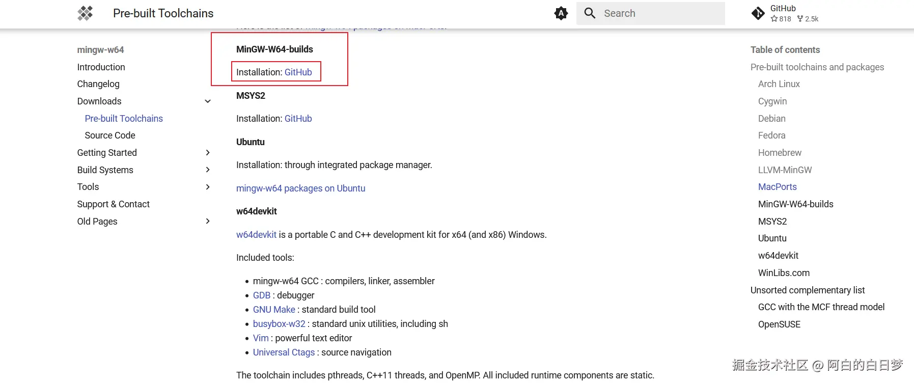Open the Universal Ctags link
Viewport: 914px width, 383px height.
(284, 352)
